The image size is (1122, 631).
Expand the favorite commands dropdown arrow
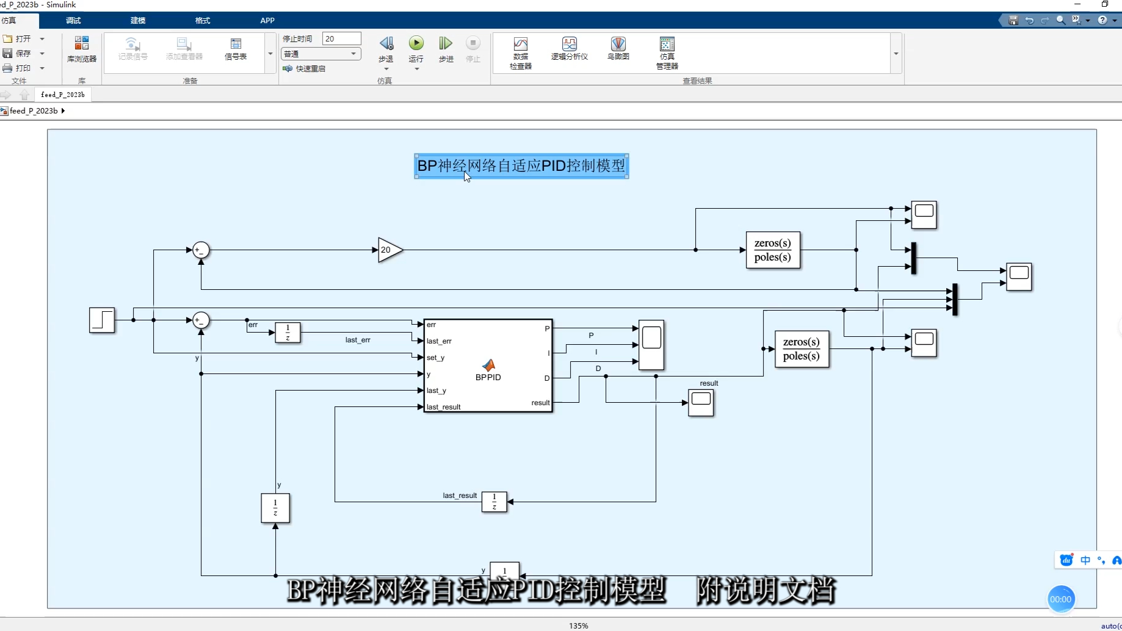(x=1088, y=21)
